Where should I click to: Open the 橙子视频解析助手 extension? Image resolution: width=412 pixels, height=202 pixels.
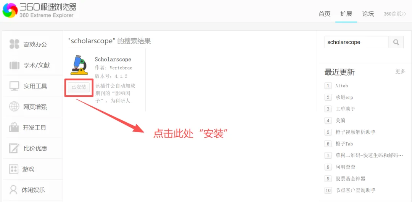[x=355, y=132]
